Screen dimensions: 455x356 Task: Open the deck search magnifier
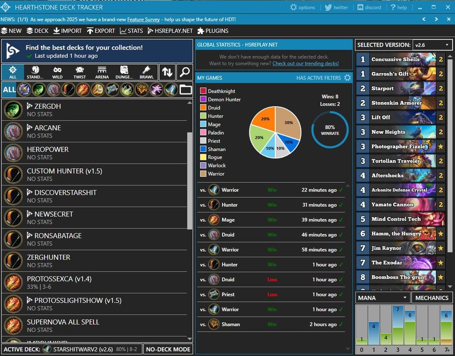point(185,72)
